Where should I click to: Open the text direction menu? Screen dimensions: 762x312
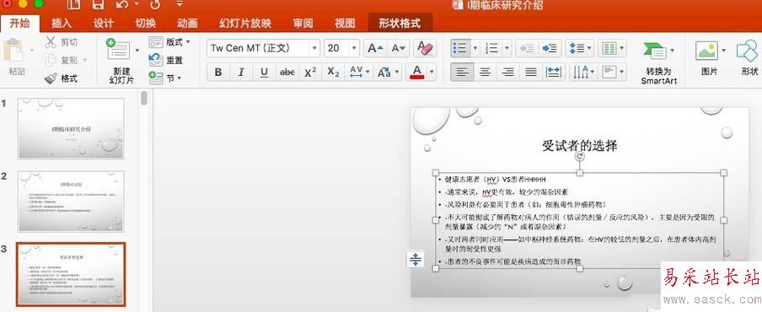[x=582, y=73]
